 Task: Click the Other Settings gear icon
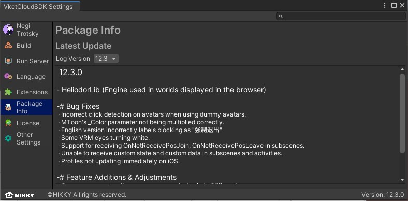click(8, 138)
